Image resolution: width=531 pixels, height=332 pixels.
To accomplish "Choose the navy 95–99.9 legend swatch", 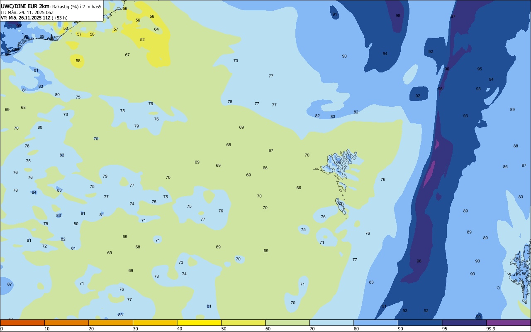I will [464, 322].
